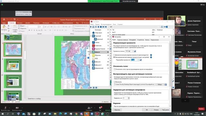Click red Выйти button in Zoom
Viewport: 206px width, 116px height.
tap(201, 109)
